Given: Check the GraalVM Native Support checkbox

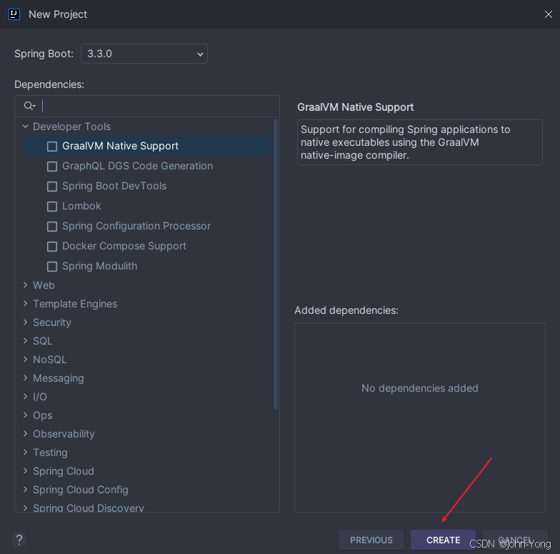Looking at the screenshot, I should point(52,146).
